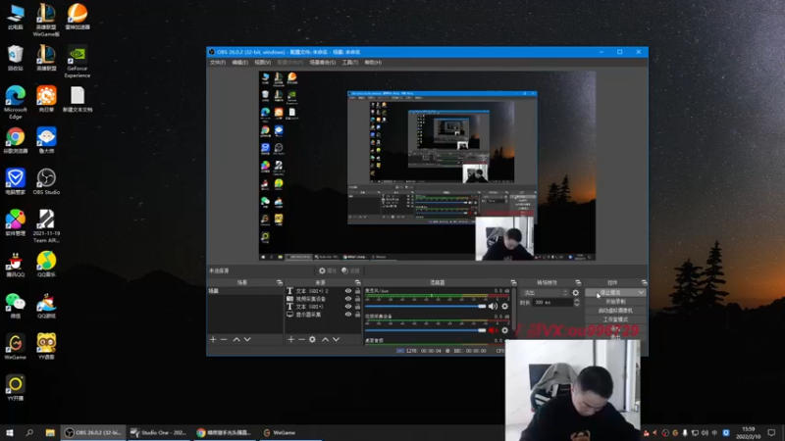Open the Windows Start menu

(10, 432)
